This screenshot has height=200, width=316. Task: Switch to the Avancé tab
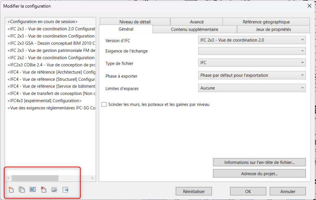[196, 22]
